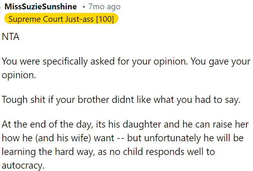
Task: Click the Supreme Court Just-ass flair badge
Action: point(61,19)
